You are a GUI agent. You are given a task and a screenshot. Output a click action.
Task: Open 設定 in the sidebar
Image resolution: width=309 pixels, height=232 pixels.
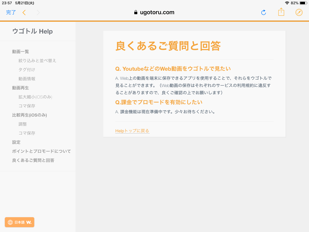[16, 142]
